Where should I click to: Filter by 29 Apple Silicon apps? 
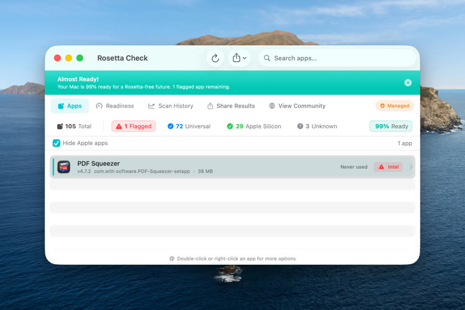pyautogui.click(x=254, y=126)
